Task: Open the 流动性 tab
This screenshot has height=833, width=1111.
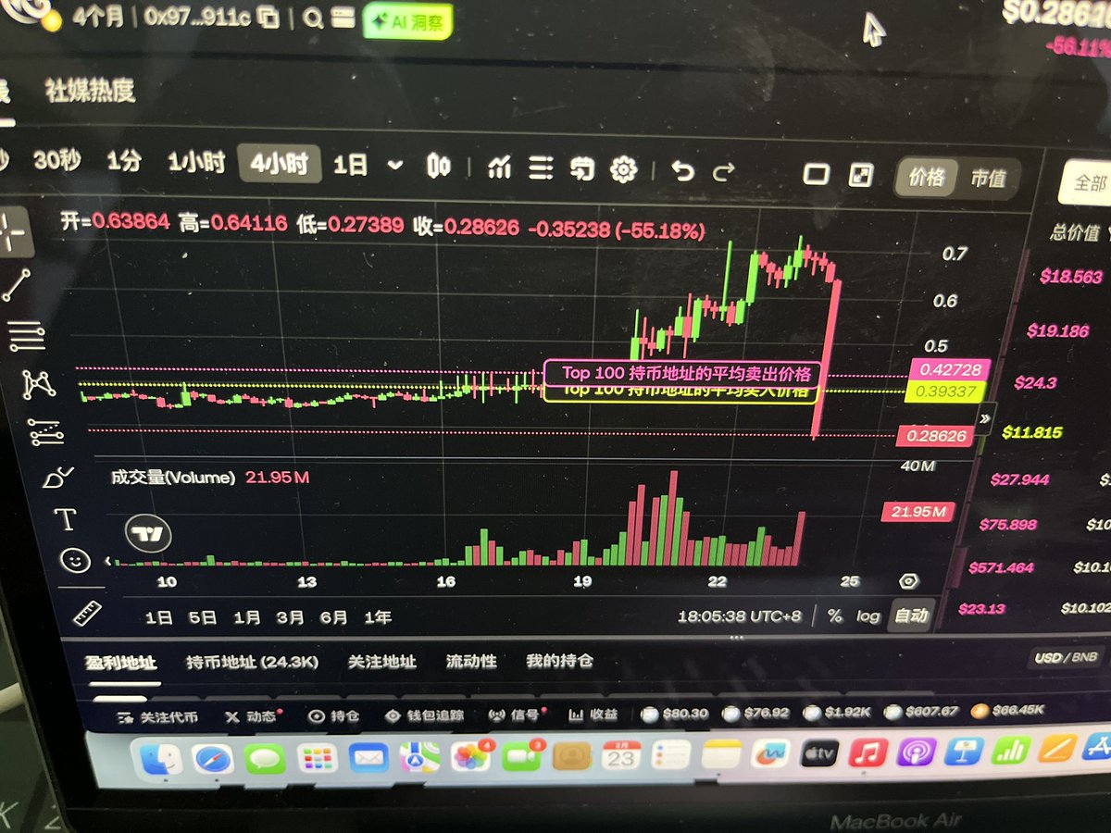Action: (470, 661)
